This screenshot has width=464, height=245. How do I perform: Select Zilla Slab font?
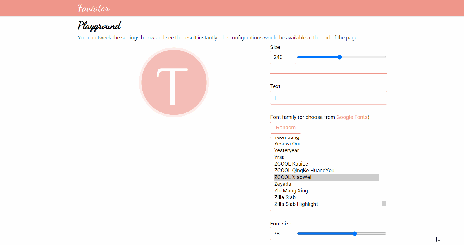(326, 197)
